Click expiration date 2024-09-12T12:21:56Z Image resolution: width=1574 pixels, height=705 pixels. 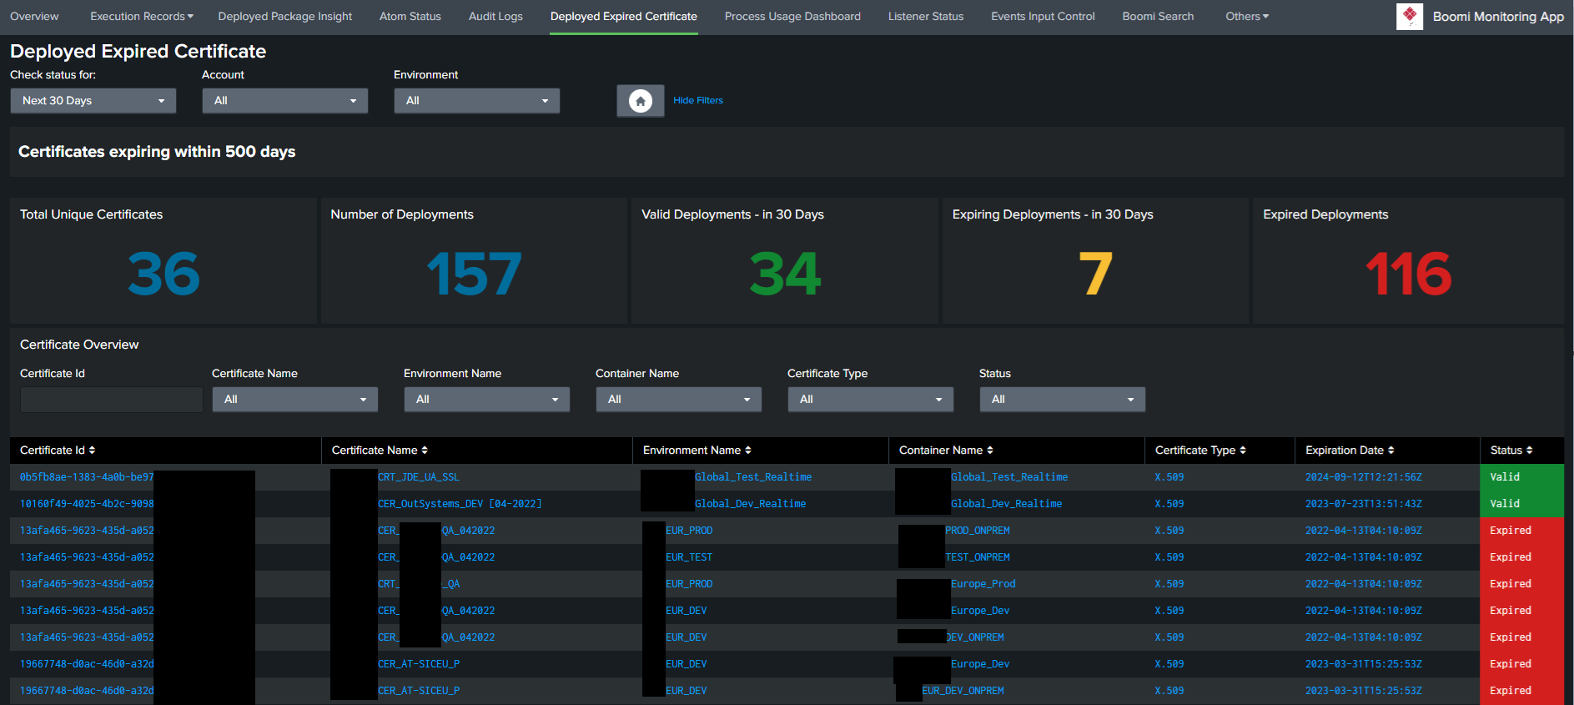click(1364, 477)
